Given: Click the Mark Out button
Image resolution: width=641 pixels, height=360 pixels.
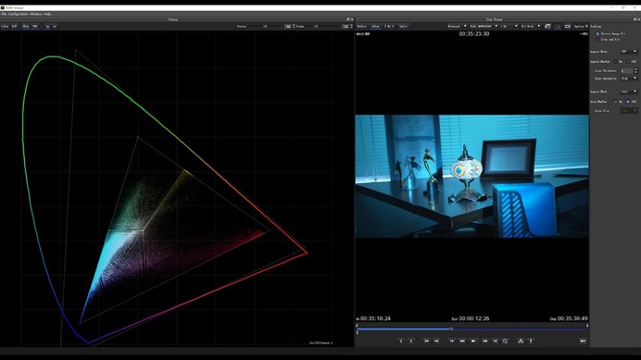Looking at the screenshot, I should [x=411, y=341].
